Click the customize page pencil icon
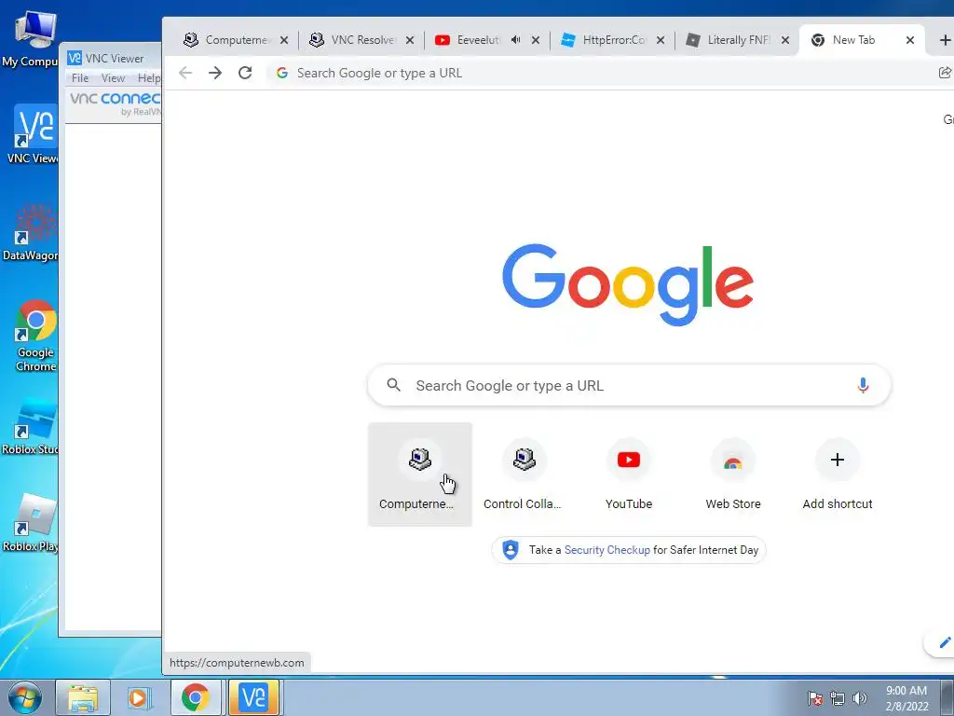 [x=945, y=643]
